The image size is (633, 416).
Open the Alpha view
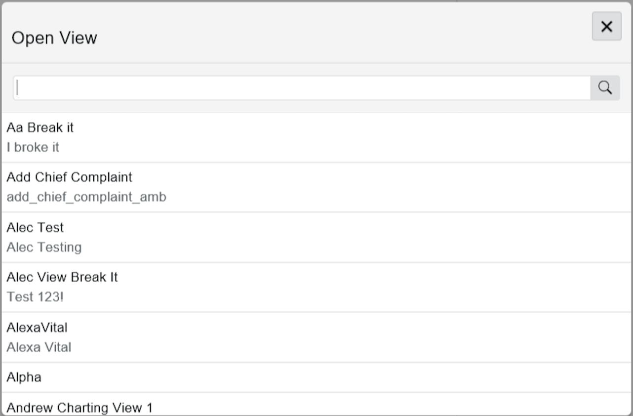click(x=316, y=377)
